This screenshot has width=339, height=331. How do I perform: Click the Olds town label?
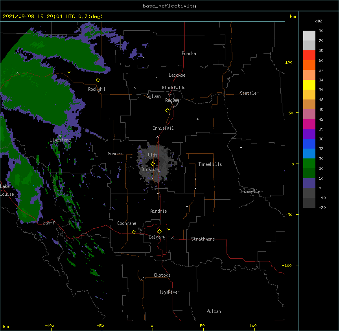tap(153, 155)
